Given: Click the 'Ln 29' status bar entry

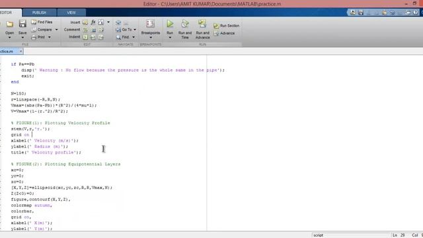Looking at the screenshot, I should [399, 235].
